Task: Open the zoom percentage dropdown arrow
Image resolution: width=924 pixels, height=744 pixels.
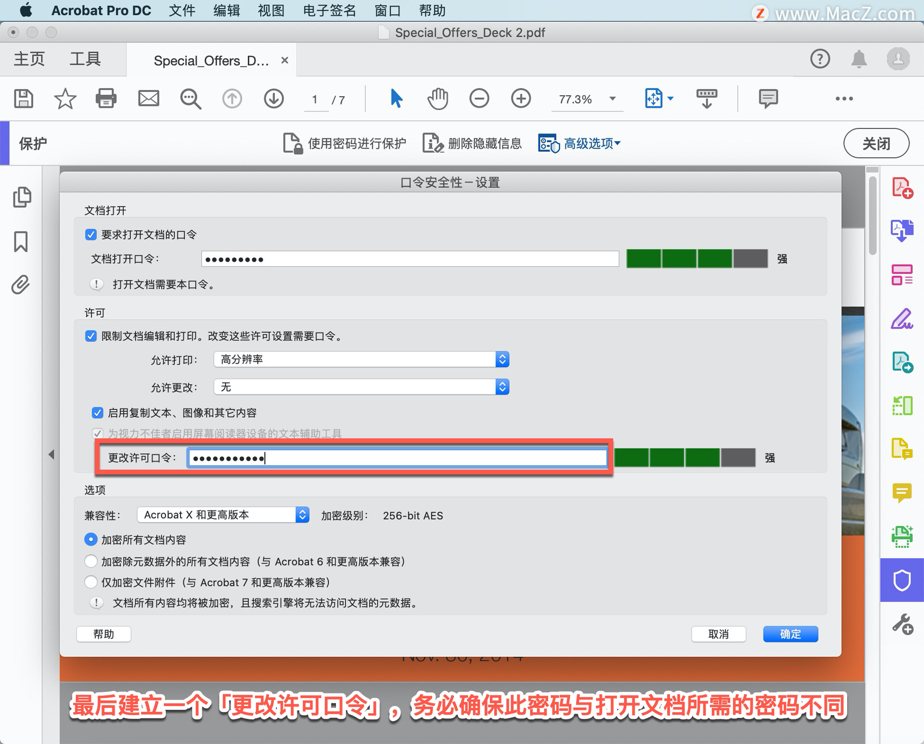Action: 613,99
